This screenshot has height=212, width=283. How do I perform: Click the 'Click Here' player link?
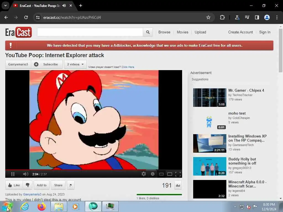tap(128, 67)
